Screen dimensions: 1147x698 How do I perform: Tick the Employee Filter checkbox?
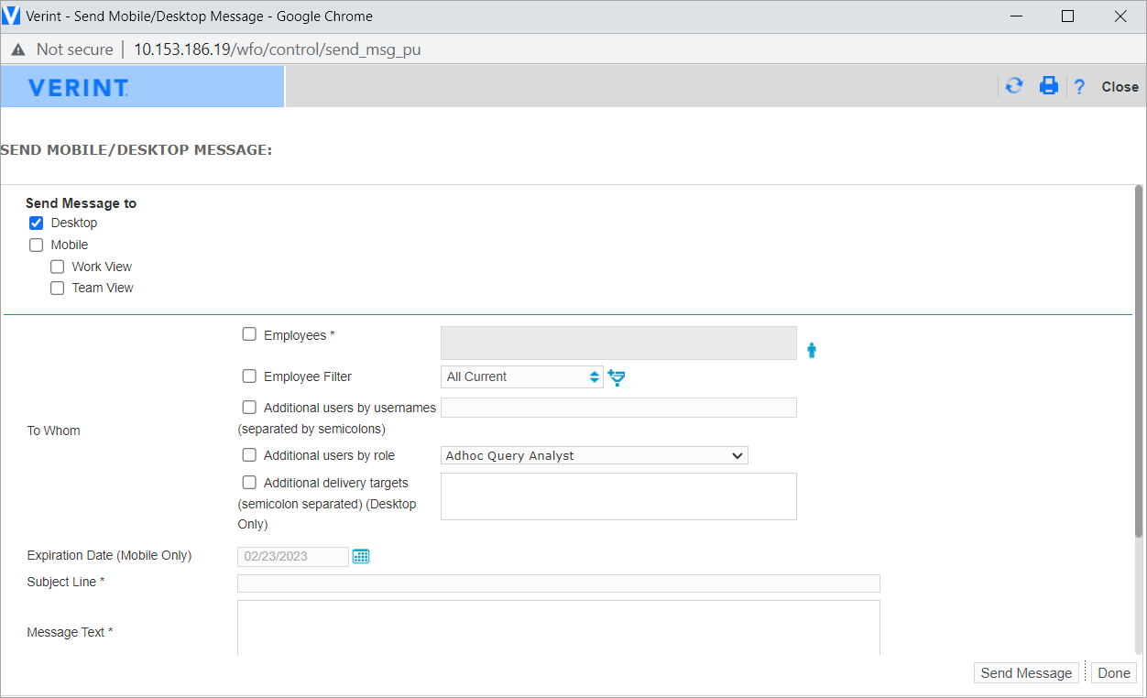(x=249, y=376)
